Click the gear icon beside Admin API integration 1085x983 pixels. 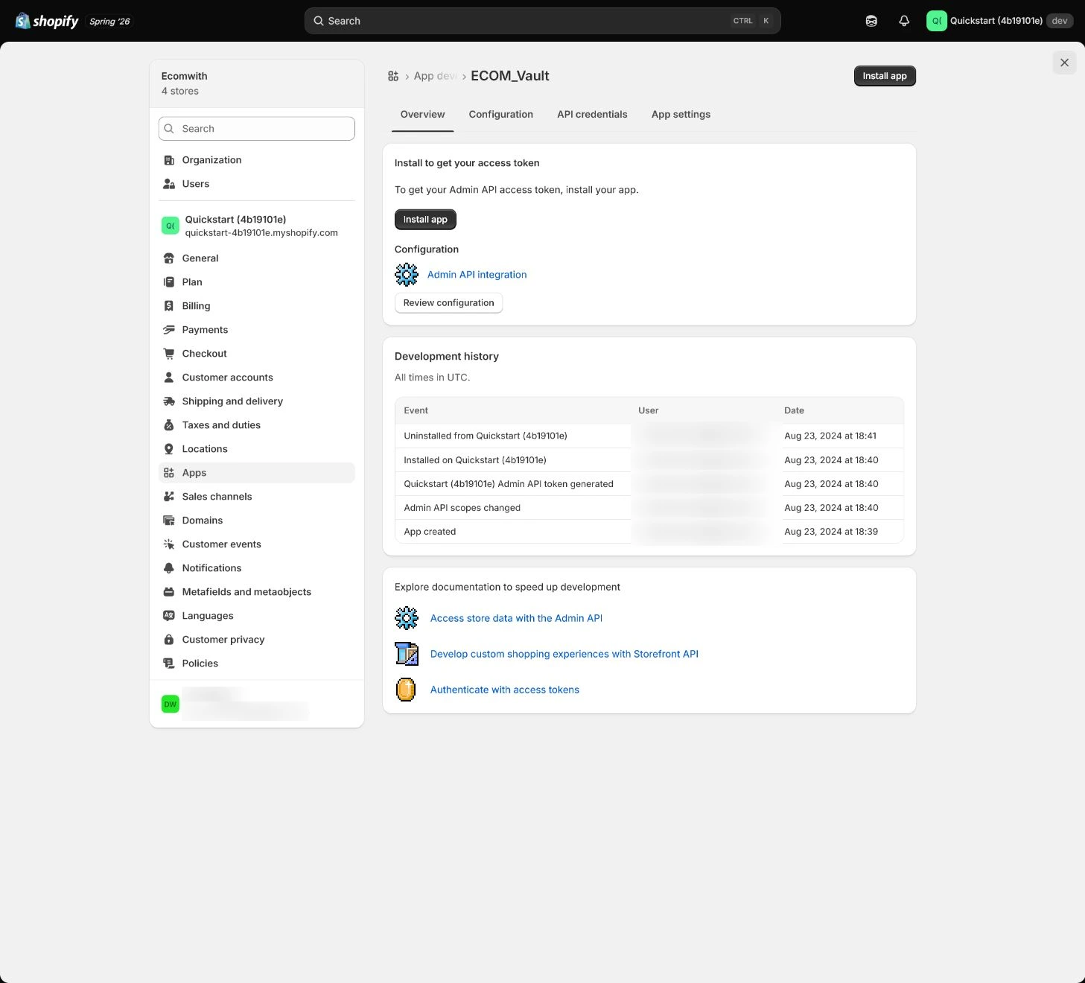tap(407, 275)
